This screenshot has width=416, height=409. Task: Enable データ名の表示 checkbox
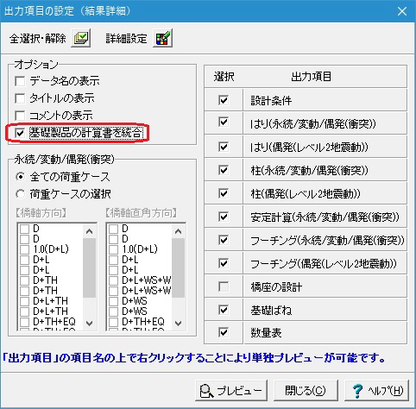click(20, 81)
